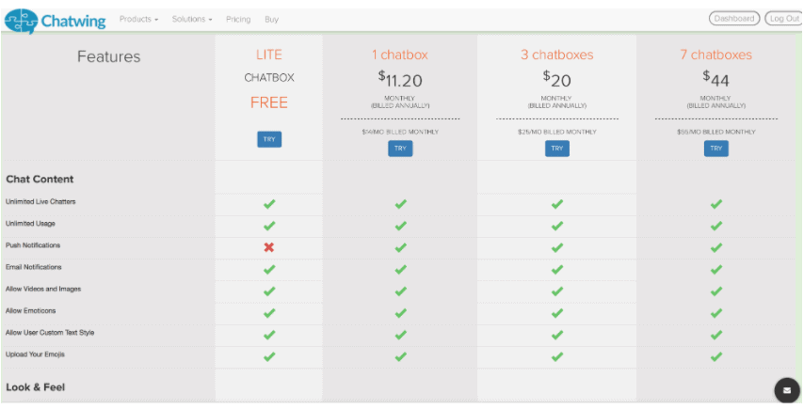The image size is (804, 409).
Task: Open the Solutions dropdown menu
Action: [192, 20]
